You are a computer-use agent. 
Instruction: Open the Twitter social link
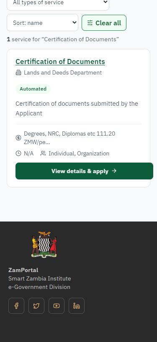click(36, 306)
